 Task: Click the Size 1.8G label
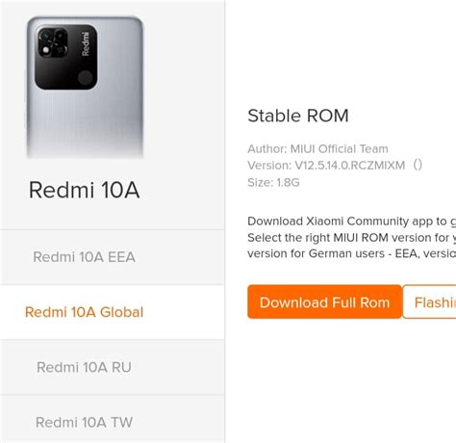click(x=273, y=182)
